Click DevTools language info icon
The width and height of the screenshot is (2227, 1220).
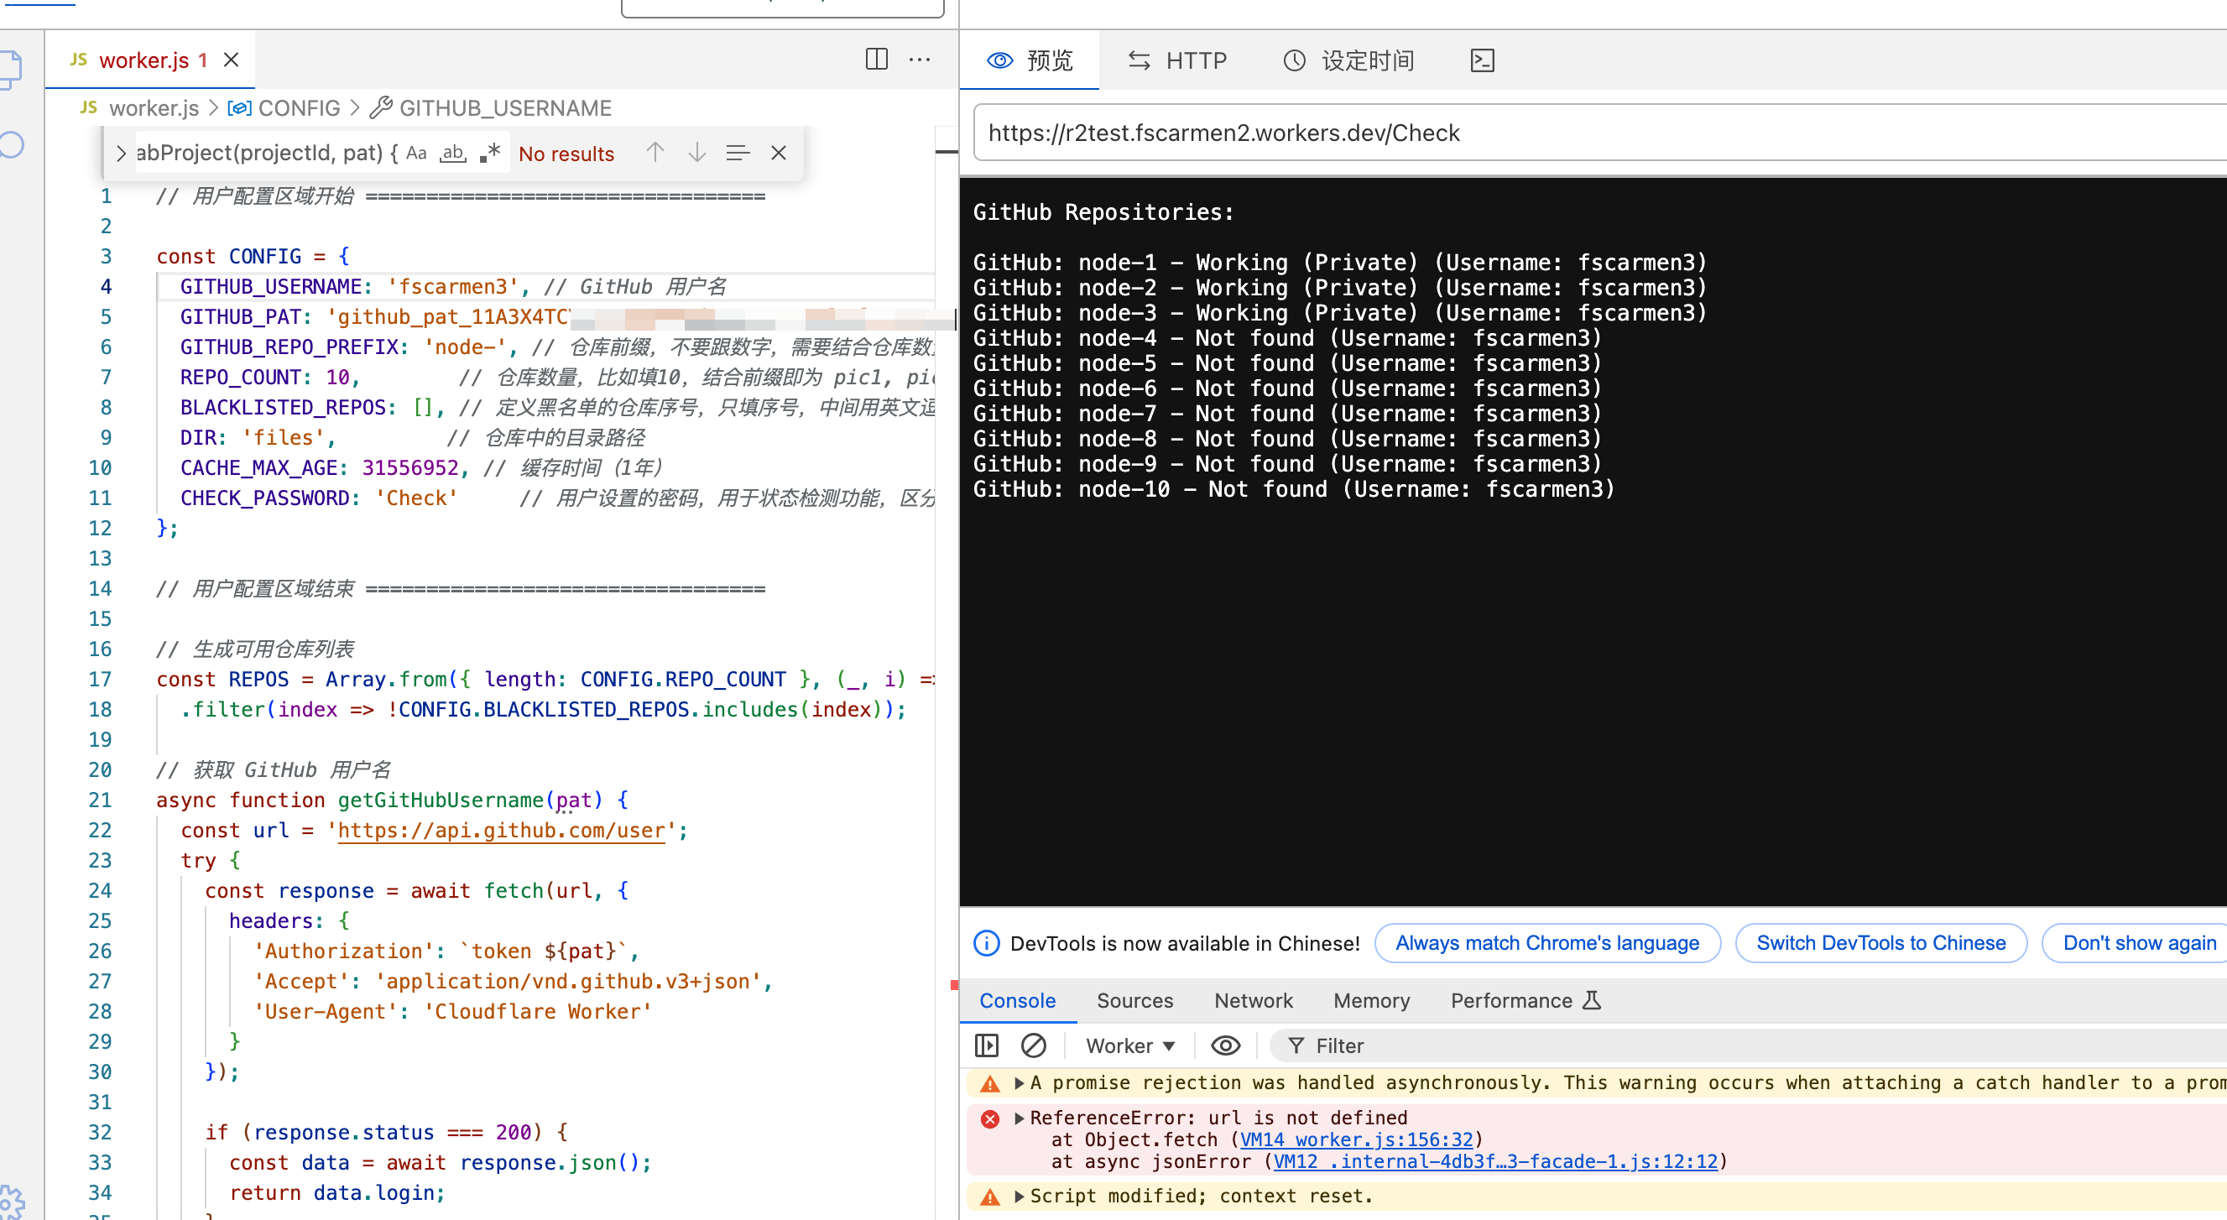(x=986, y=942)
